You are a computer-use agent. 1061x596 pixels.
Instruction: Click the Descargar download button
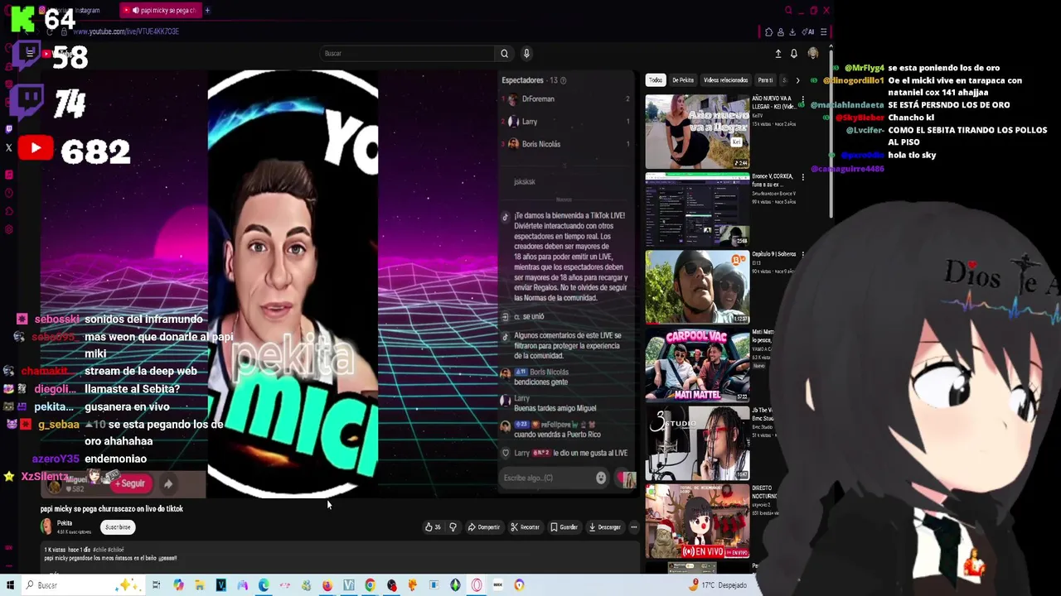[x=604, y=527]
